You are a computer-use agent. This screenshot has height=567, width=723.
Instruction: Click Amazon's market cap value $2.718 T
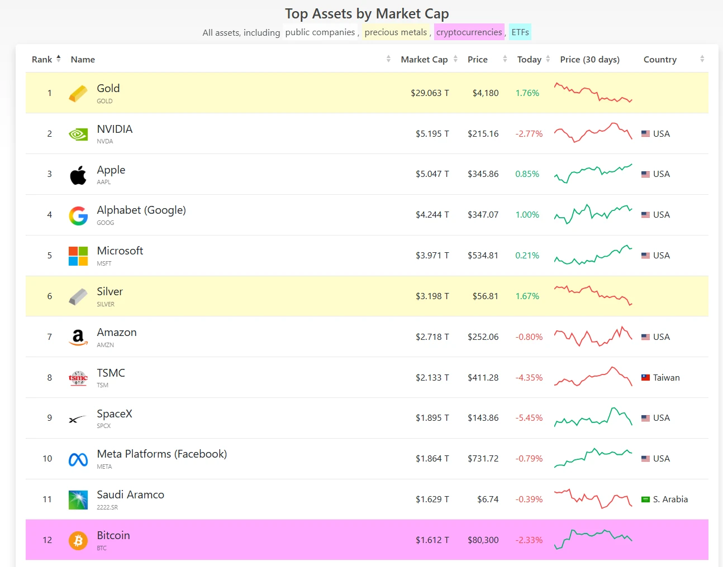tap(432, 337)
